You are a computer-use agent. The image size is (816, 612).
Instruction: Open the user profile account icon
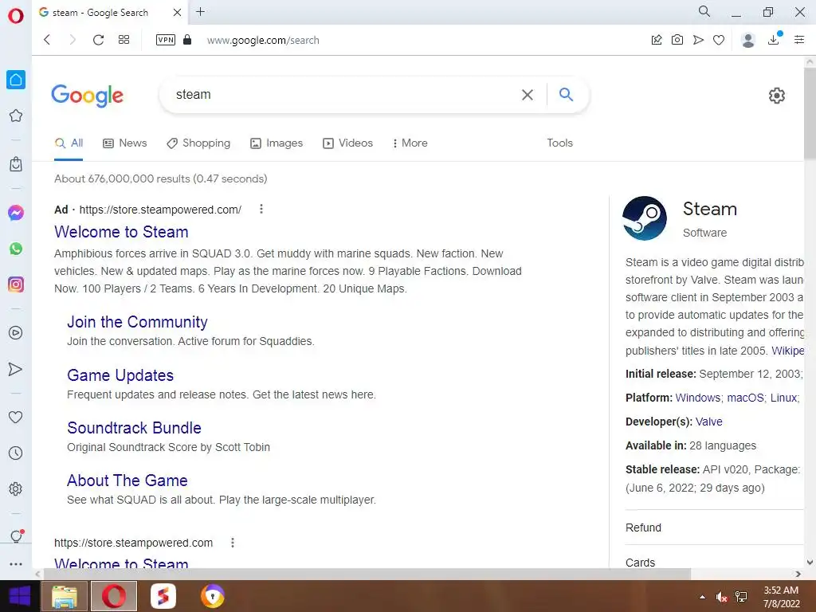[x=748, y=40]
